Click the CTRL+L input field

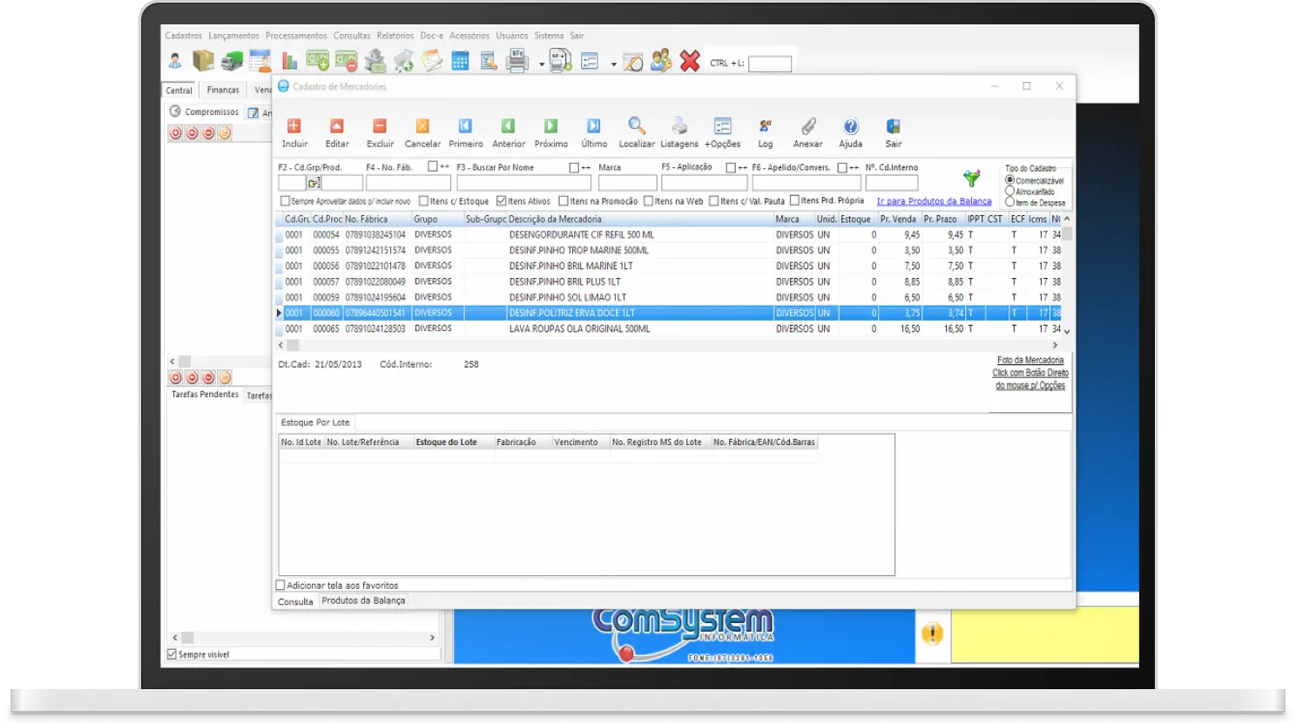pyautogui.click(x=770, y=64)
